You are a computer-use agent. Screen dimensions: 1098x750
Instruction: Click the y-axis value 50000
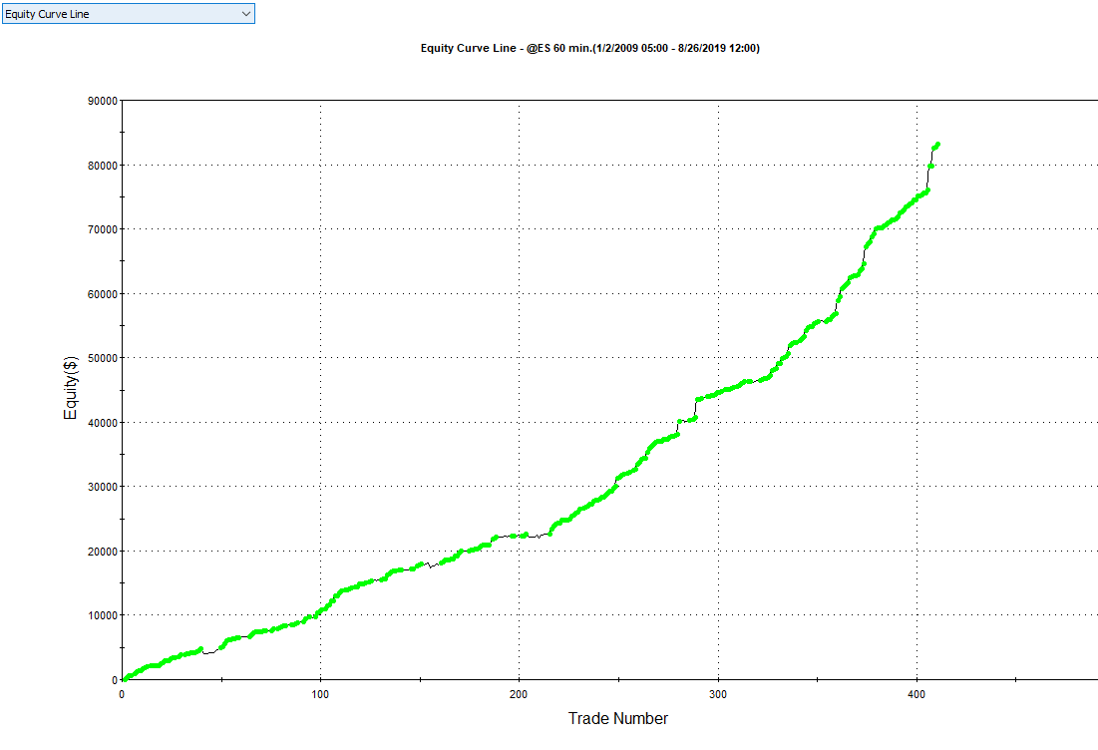(x=103, y=358)
